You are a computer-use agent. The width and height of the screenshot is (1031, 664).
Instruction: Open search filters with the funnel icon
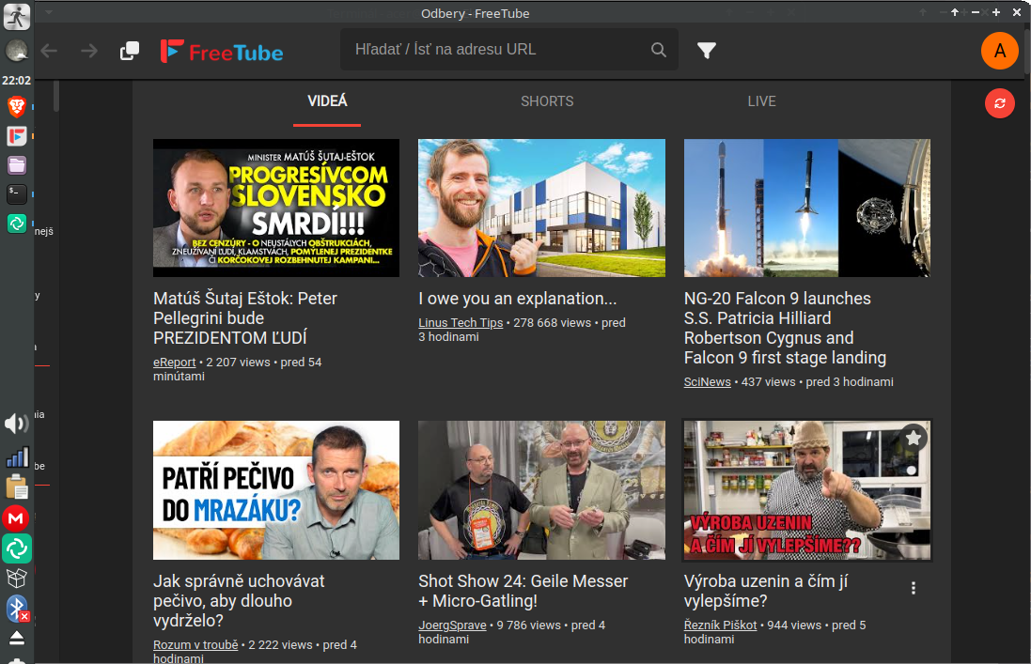[706, 50]
